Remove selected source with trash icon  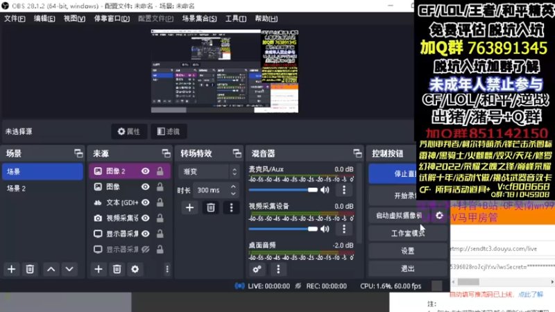tap(117, 269)
